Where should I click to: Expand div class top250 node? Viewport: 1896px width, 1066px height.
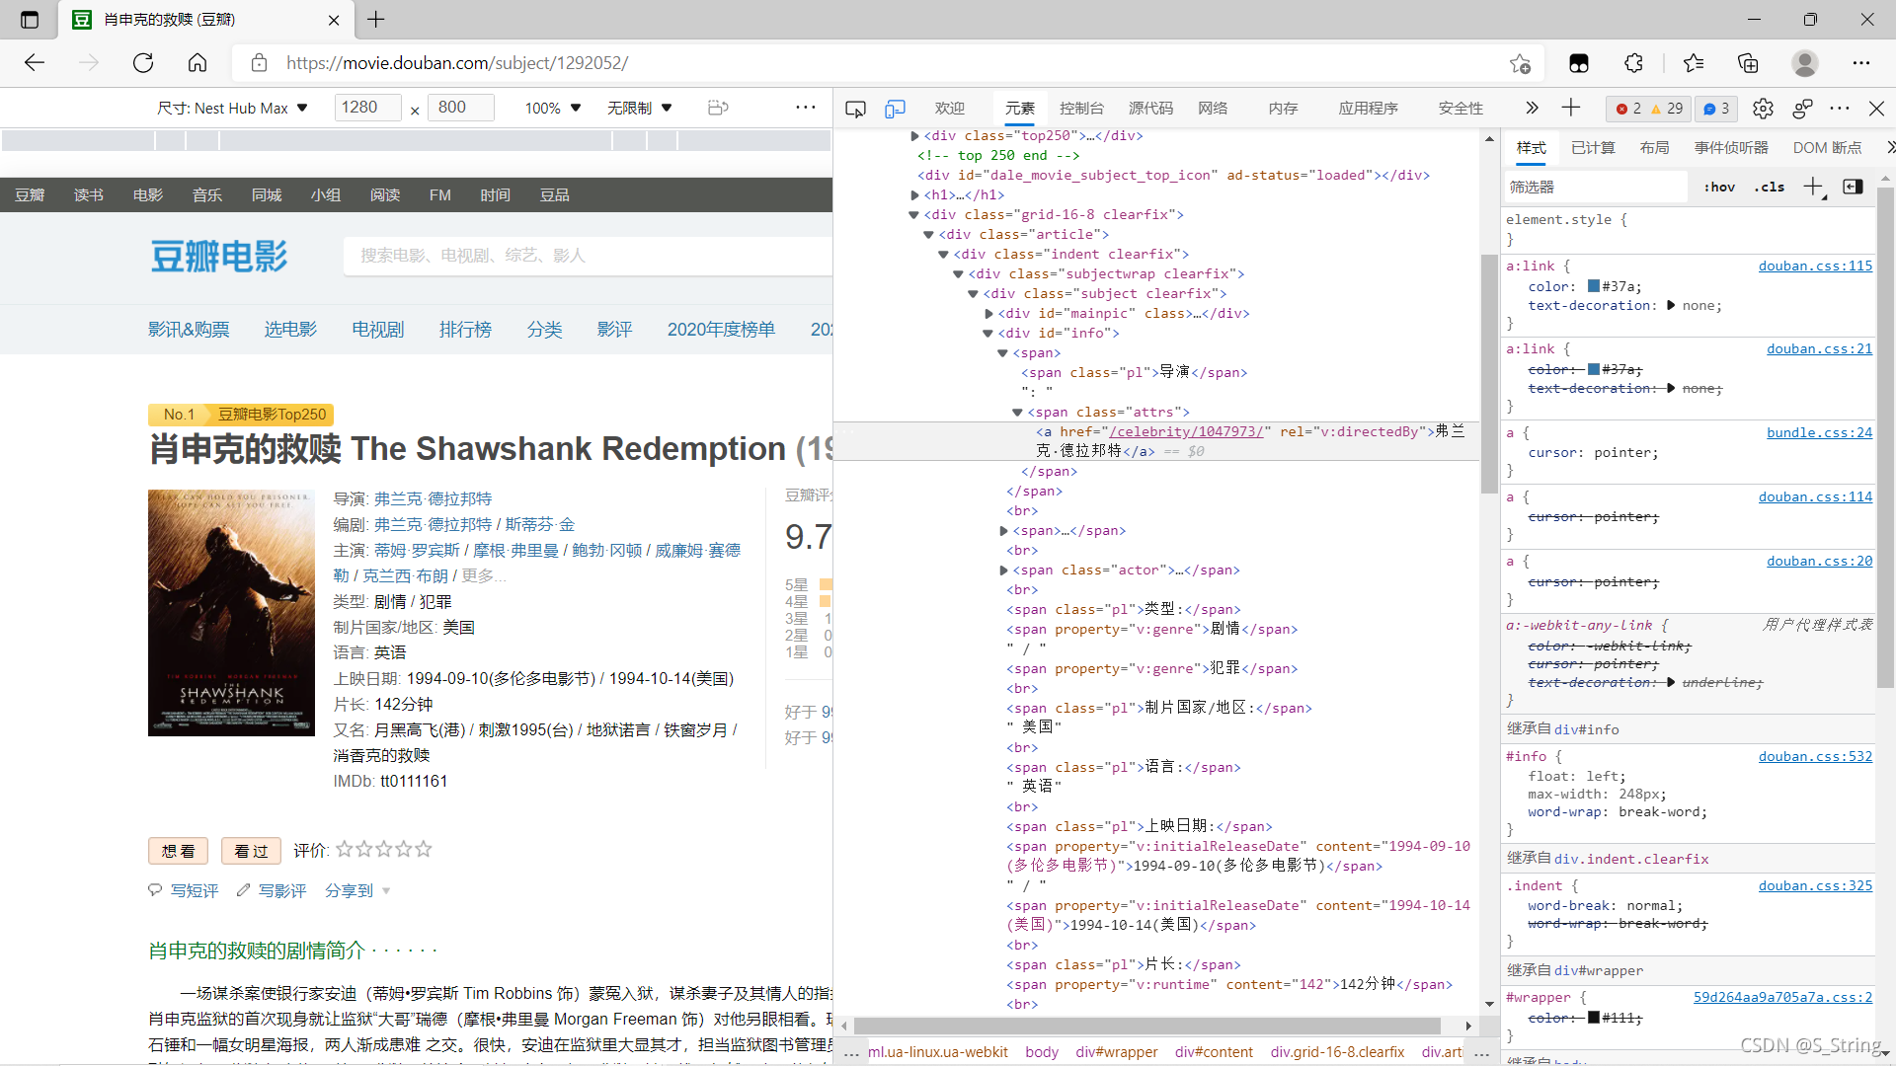click(915, 136)
